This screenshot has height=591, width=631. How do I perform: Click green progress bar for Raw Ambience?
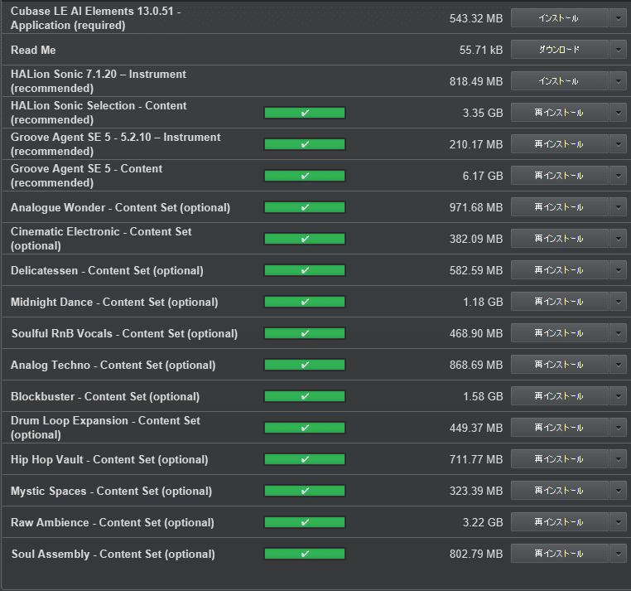pos(305,522)
